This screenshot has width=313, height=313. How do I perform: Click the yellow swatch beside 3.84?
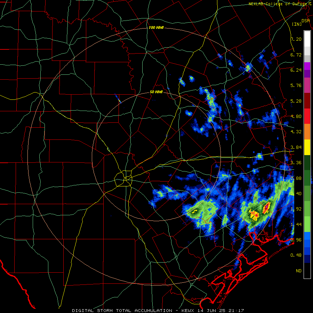tap(307, 147)
